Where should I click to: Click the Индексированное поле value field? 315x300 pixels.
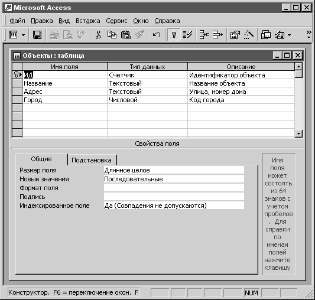[x=174, y=206]
